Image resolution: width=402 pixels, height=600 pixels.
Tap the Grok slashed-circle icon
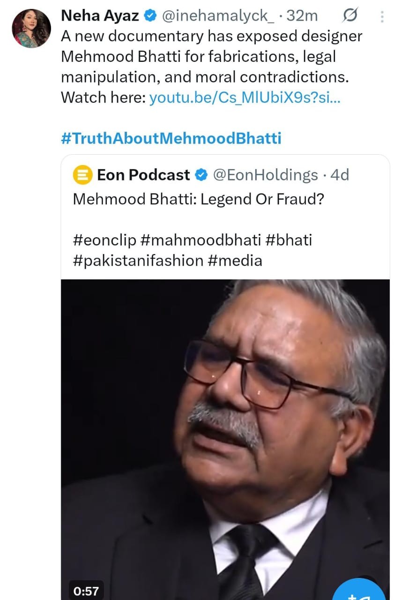pyautogui.click(x=349, y=16)
